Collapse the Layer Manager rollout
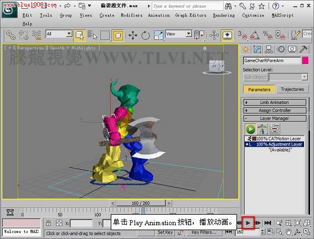Viewport: 314px width, 239px height. tap(275, 118)
